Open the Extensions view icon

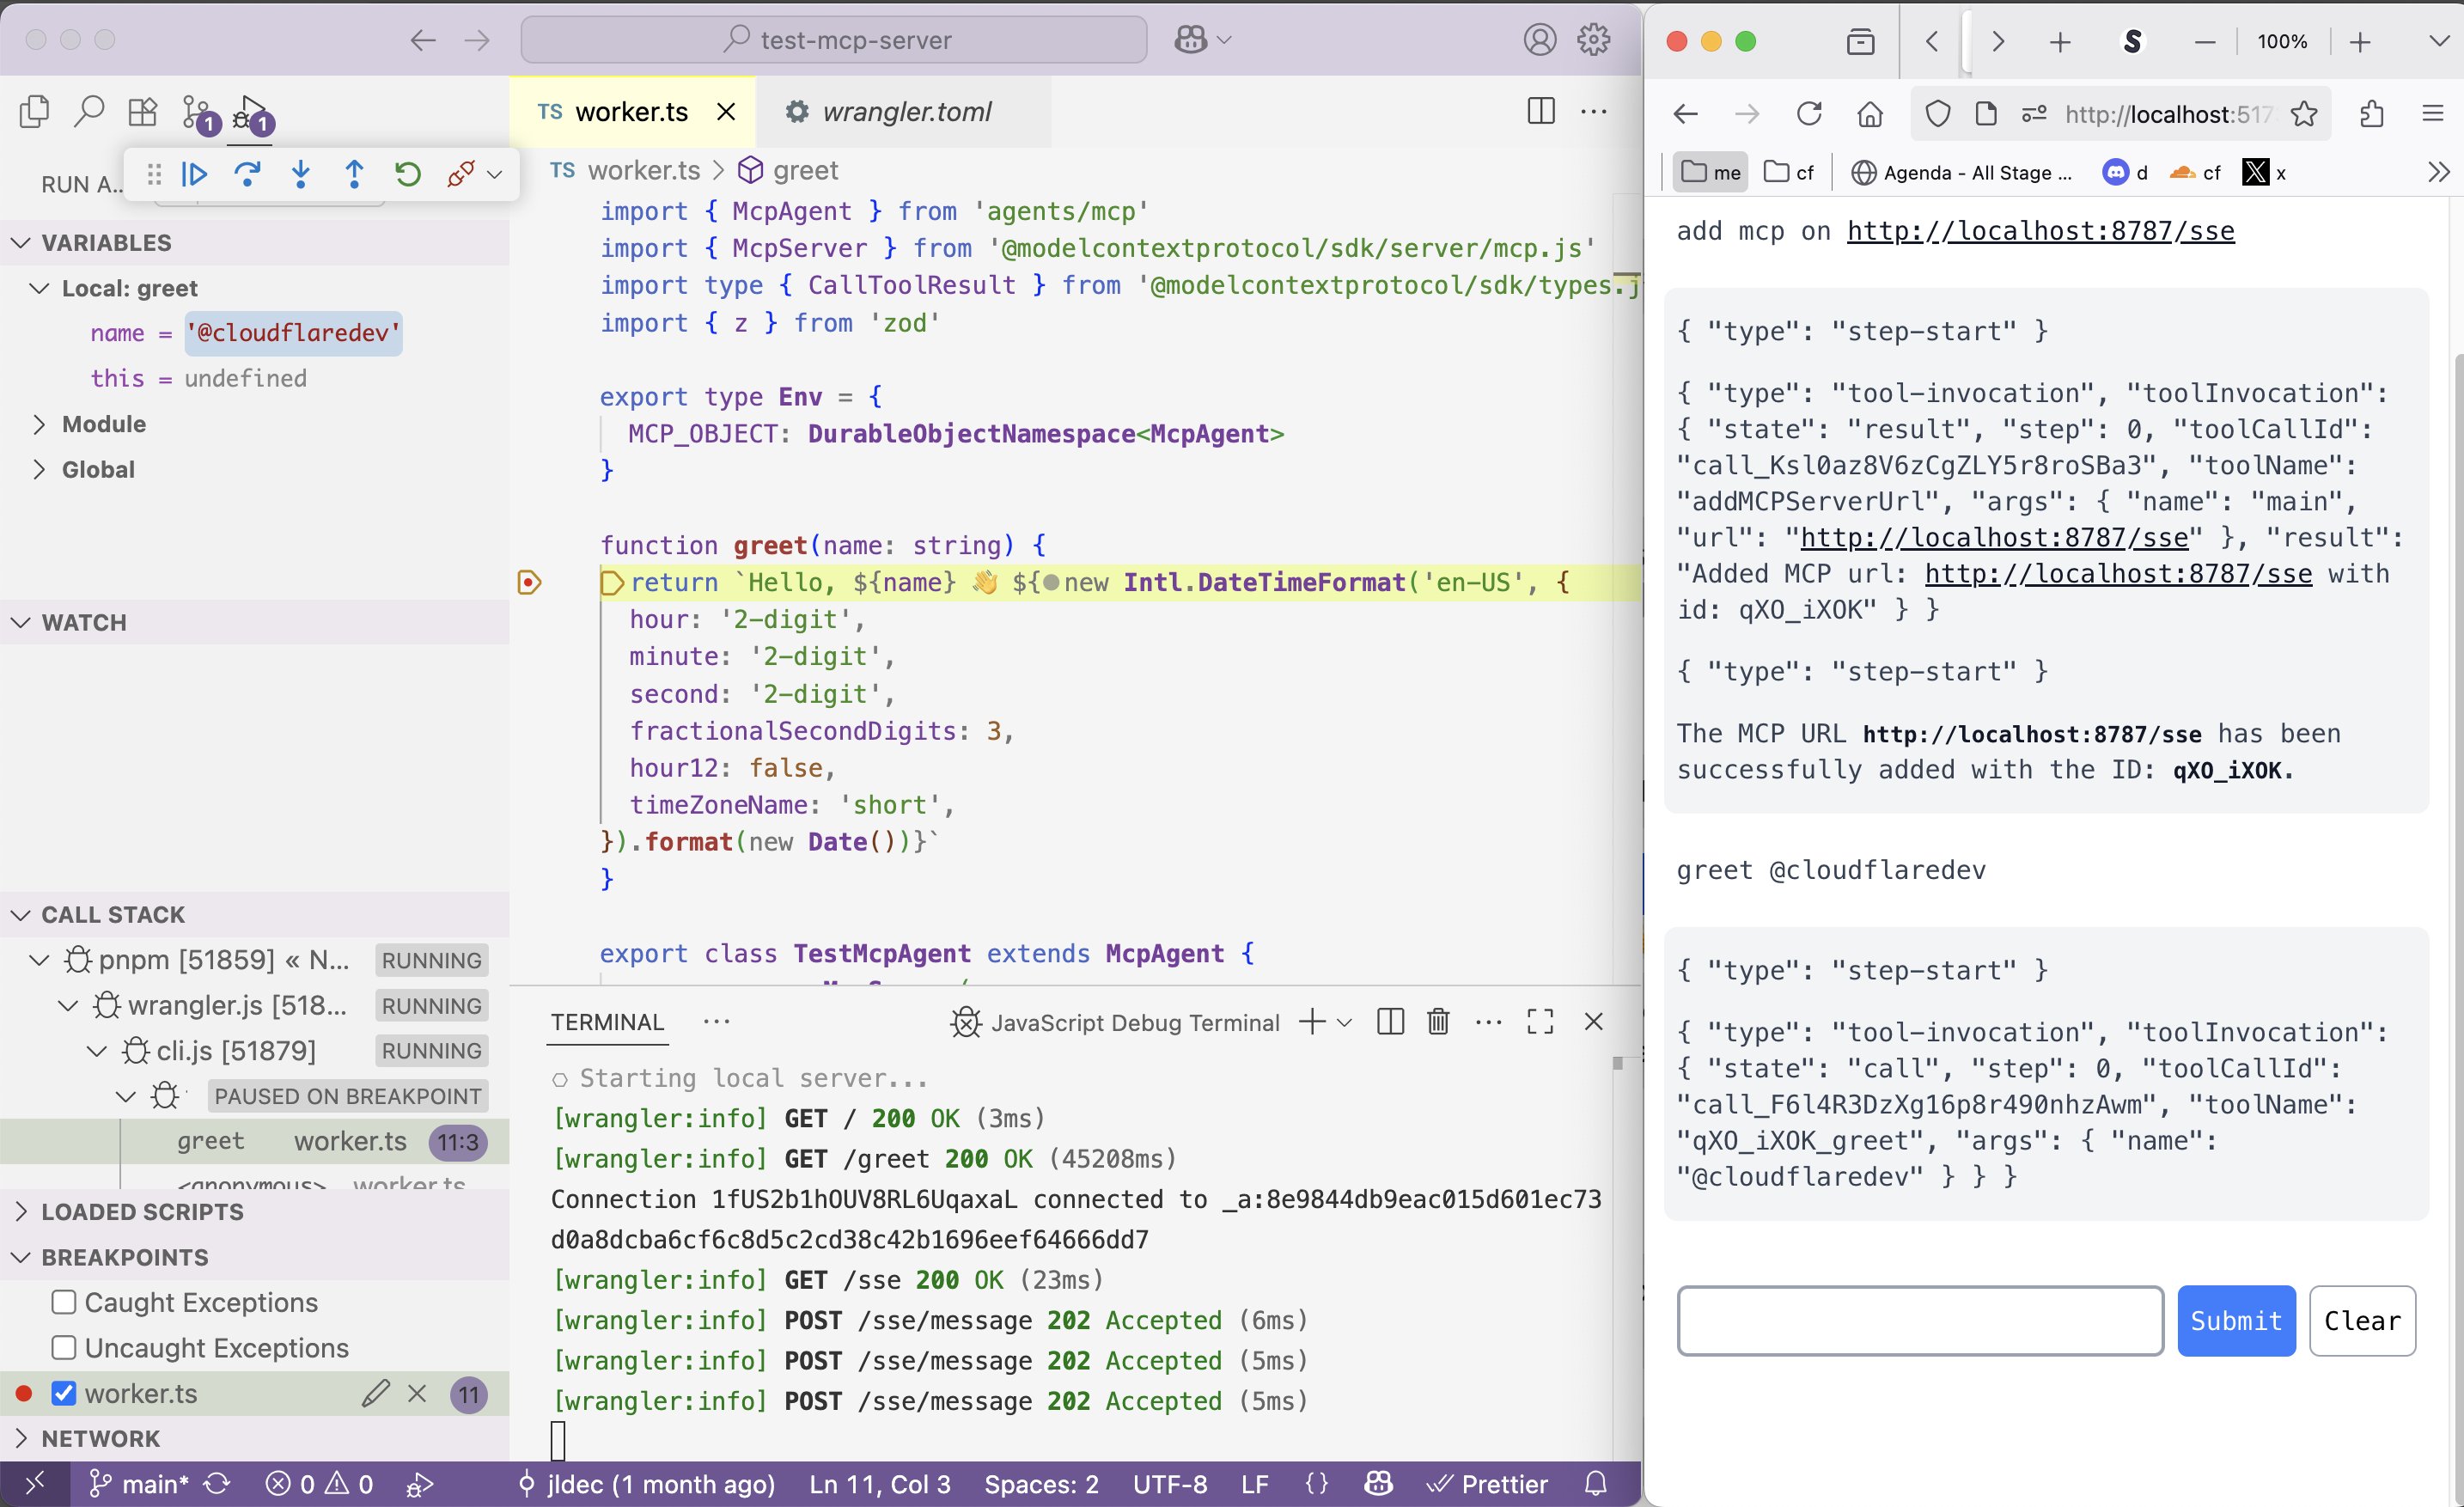pyautogui.click(x=143, y=111)
